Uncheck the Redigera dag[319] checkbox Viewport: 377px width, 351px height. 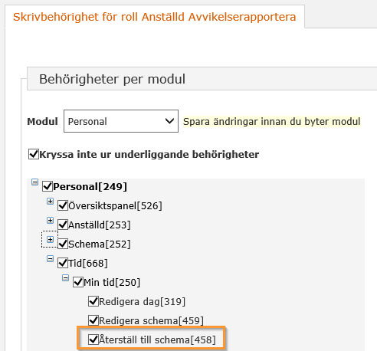point(93,301)
